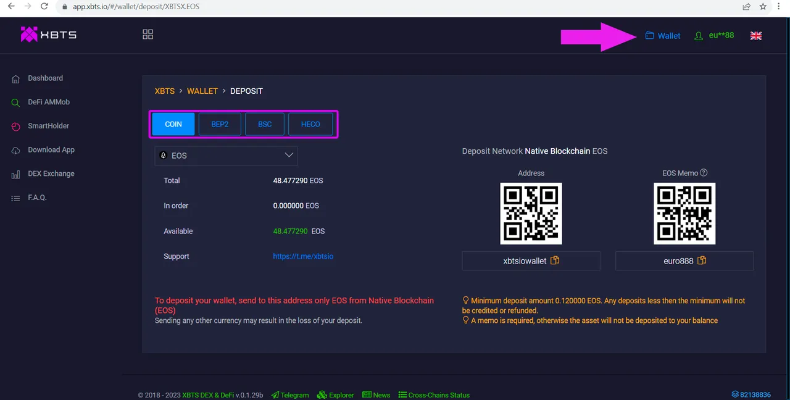Click the minimum deposit lightbulb icon

[x=465, y=301]
